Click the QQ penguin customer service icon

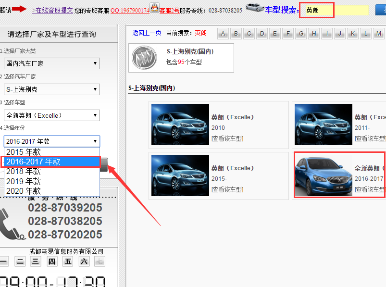tap(155, 8)
